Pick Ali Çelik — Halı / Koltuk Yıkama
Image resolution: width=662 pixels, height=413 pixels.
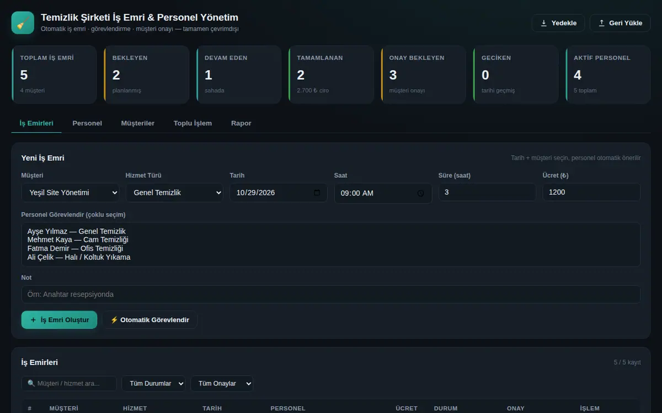79,257
